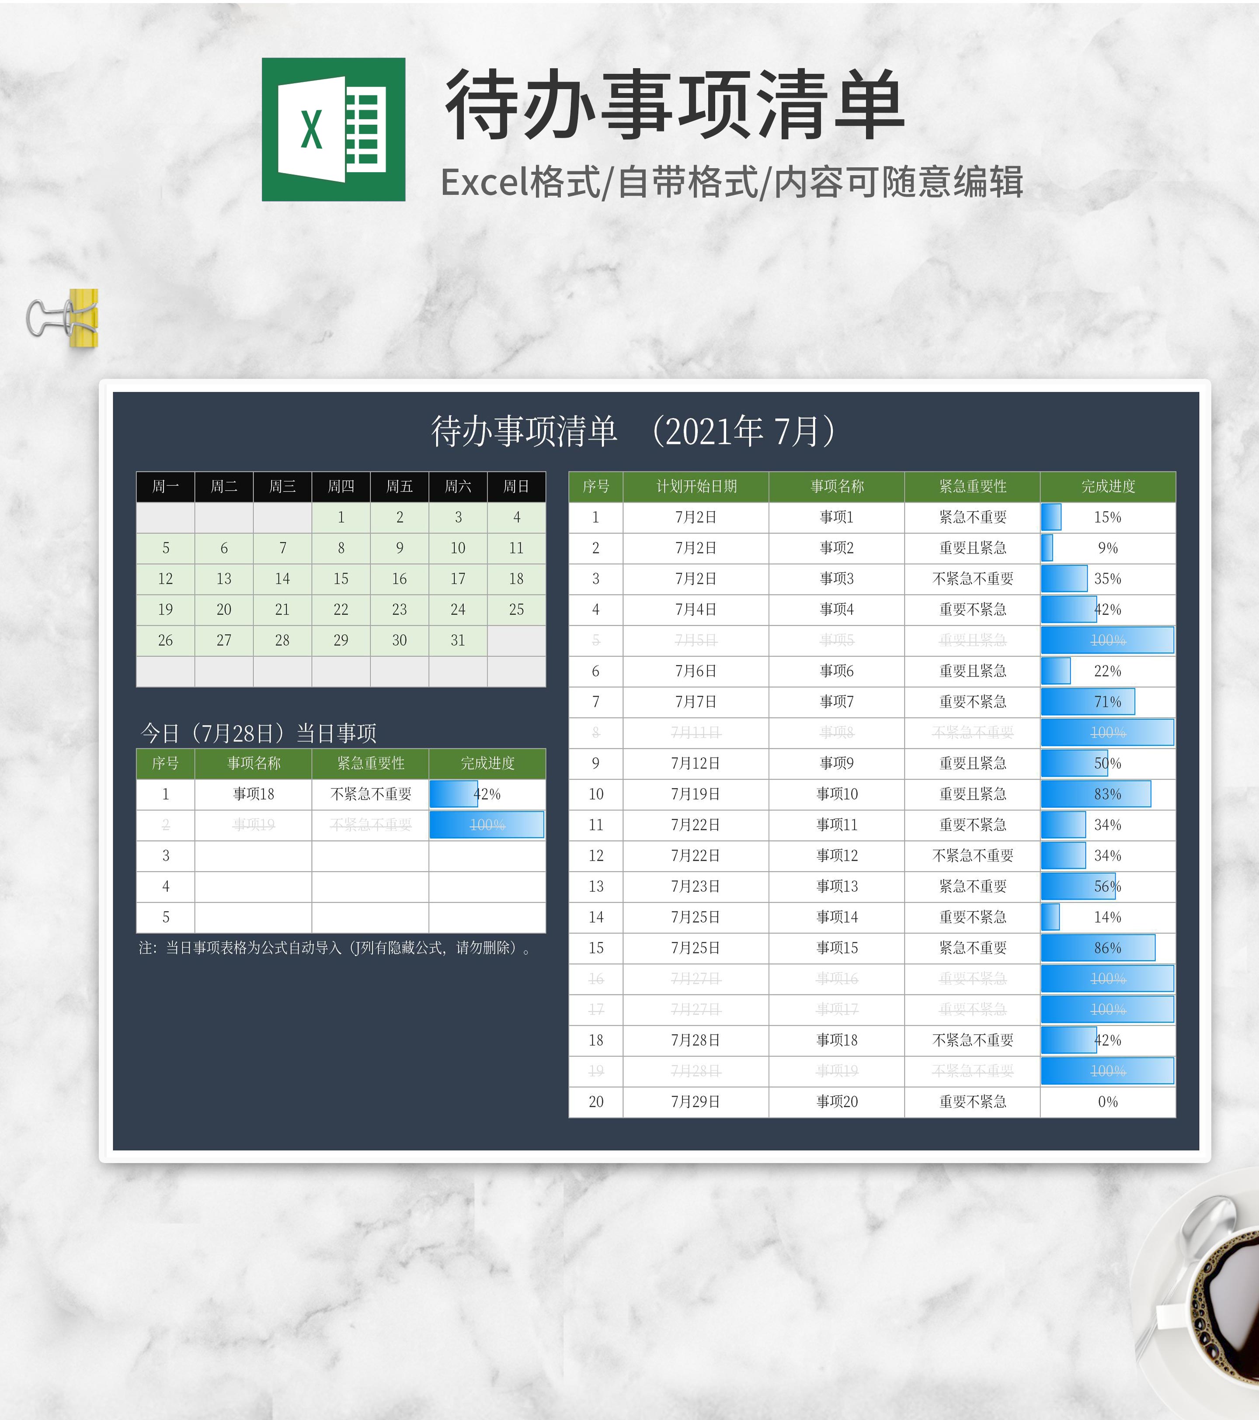Screen dimensions: 1259x1420
Task: Click the 周一 weekday header cell
Action: (x=165, y=487)
